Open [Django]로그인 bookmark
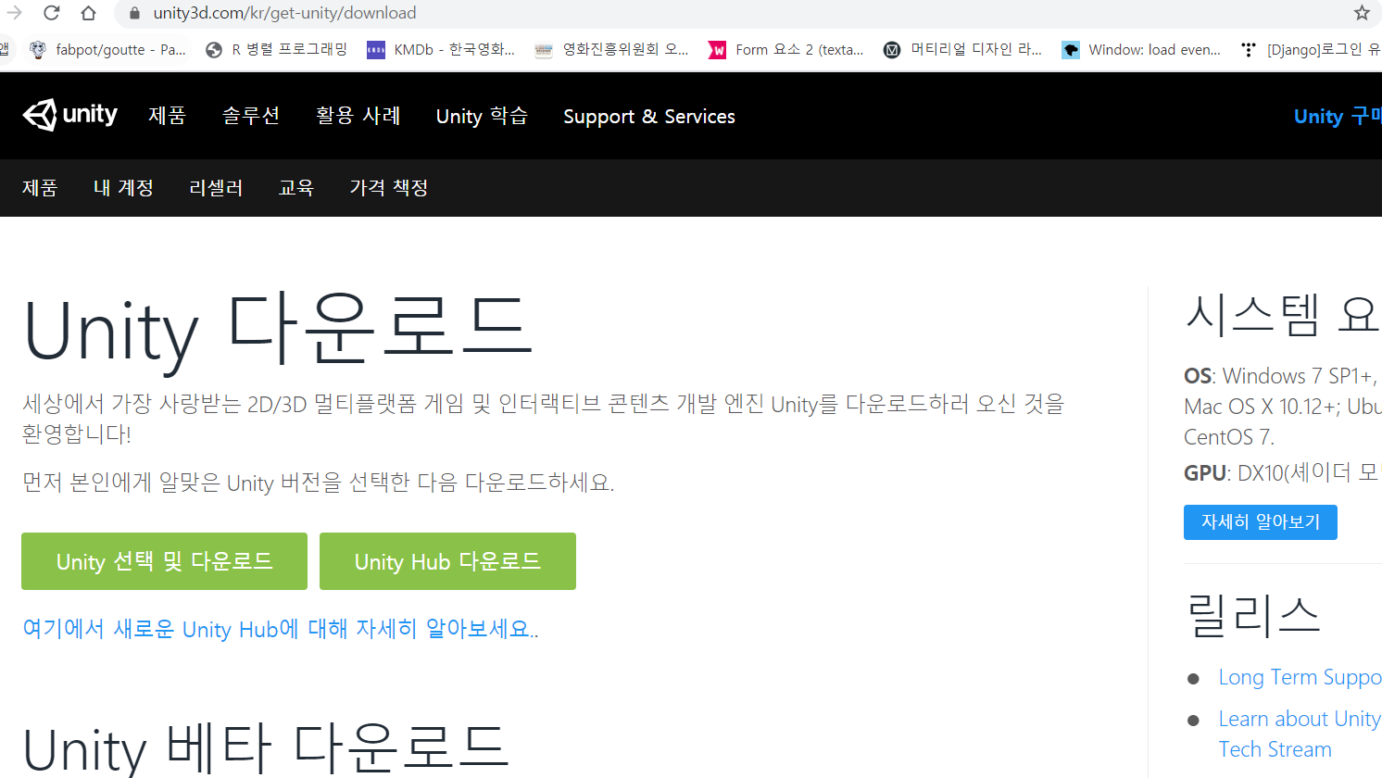Image resolution: width=1382 pixels, height=778 pixels. (1311, 50)
